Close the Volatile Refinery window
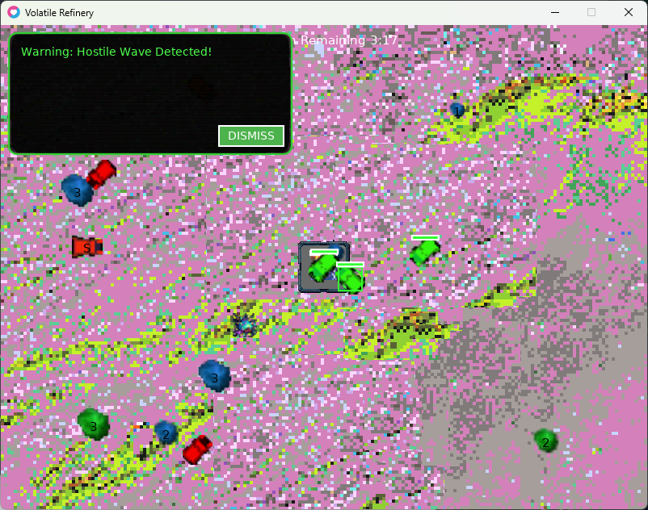 tap(628, 12)
